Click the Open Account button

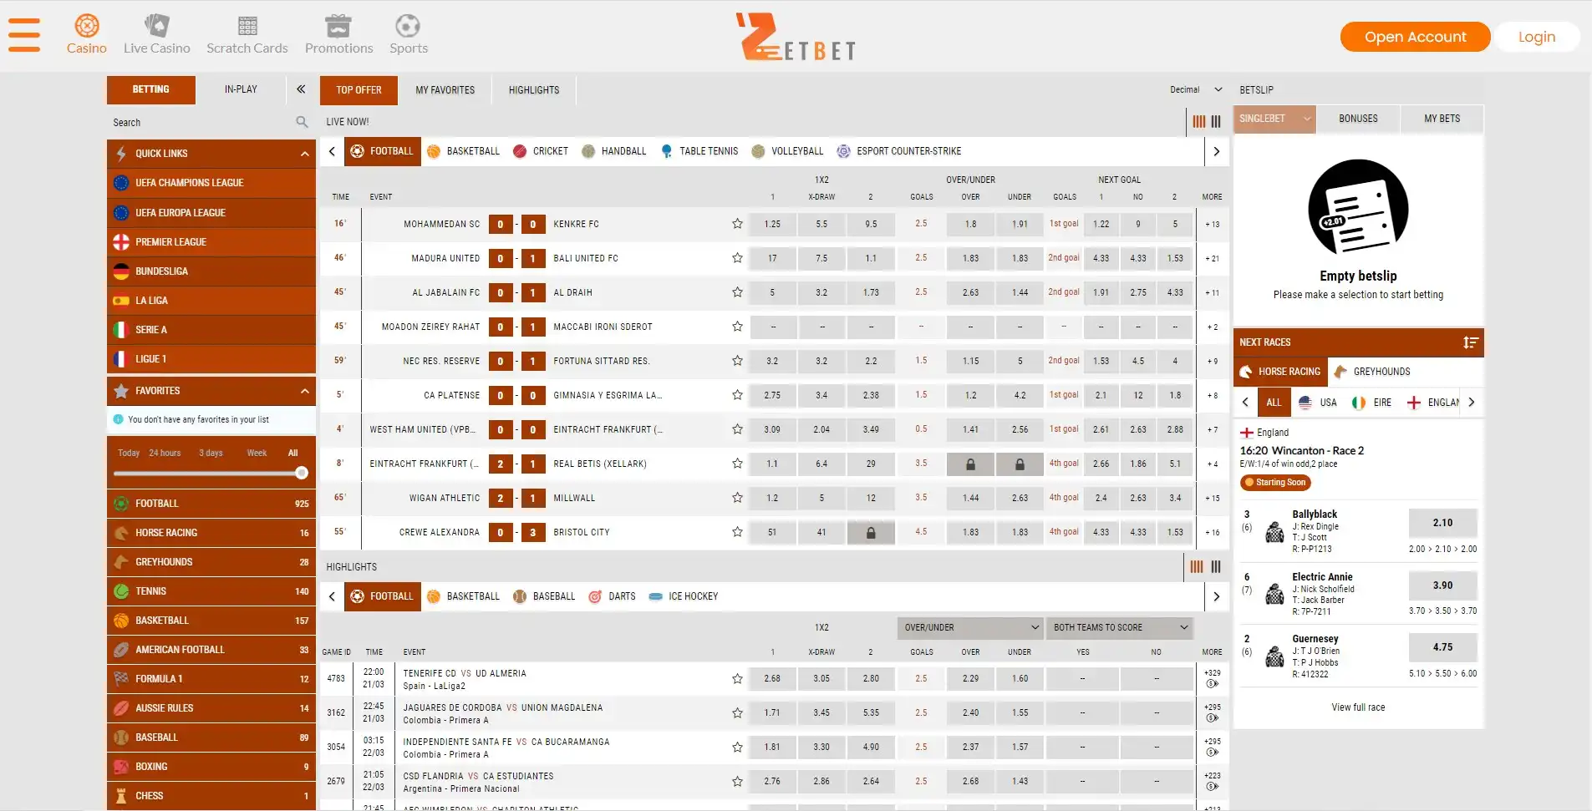coord(1415,37)
